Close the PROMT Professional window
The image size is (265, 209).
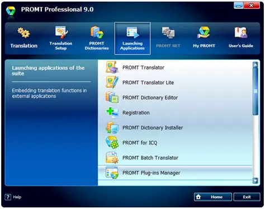pyautogui.click(x=252, y=6)
